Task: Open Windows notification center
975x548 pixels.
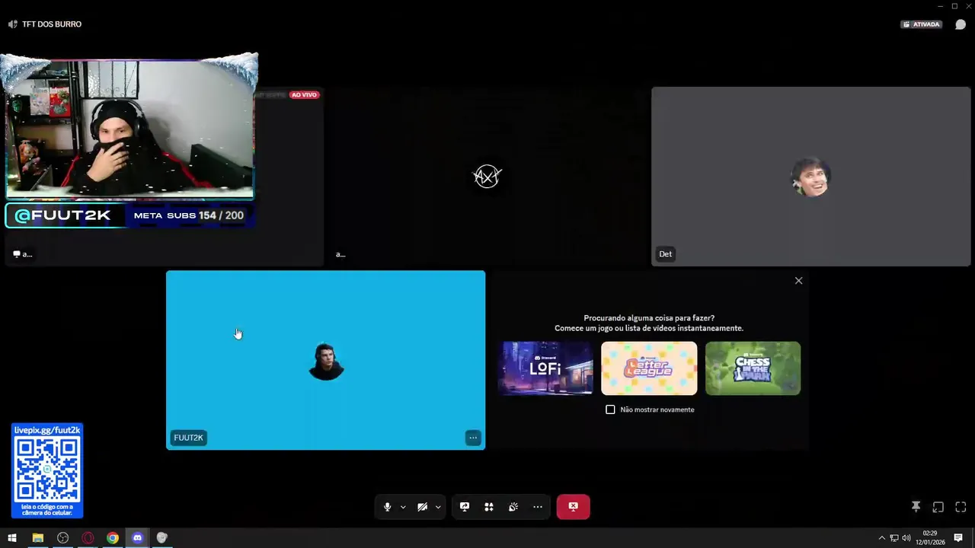Action: [958, 538]
